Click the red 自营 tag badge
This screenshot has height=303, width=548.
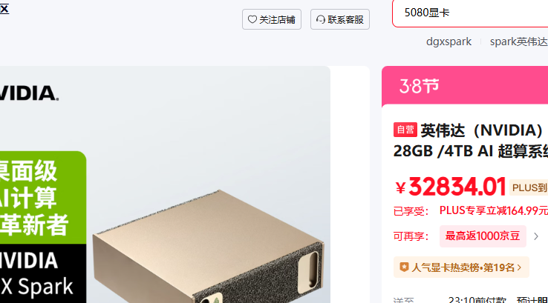pos(405,130)
